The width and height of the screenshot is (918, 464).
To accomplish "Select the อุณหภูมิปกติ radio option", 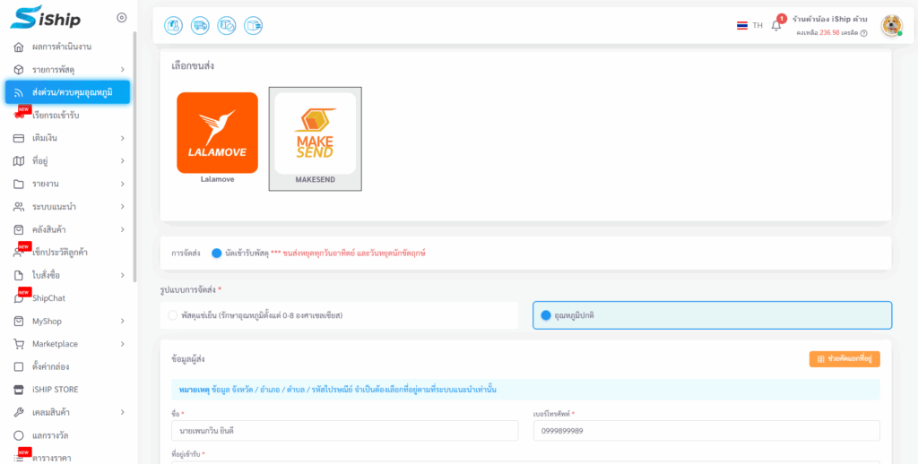I will pos(546,315).
